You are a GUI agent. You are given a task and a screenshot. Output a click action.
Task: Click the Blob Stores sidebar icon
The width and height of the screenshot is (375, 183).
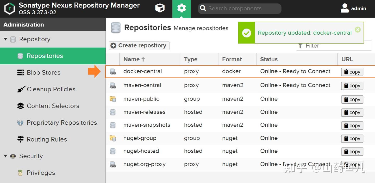tap(20, 73)
